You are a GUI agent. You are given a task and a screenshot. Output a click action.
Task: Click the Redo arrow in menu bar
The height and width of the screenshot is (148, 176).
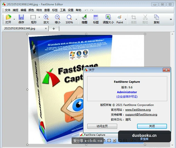pyautogui.click(x=92, y=10)
